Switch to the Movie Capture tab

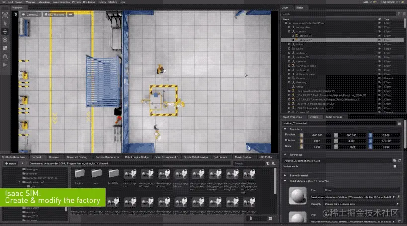(243, 157)
